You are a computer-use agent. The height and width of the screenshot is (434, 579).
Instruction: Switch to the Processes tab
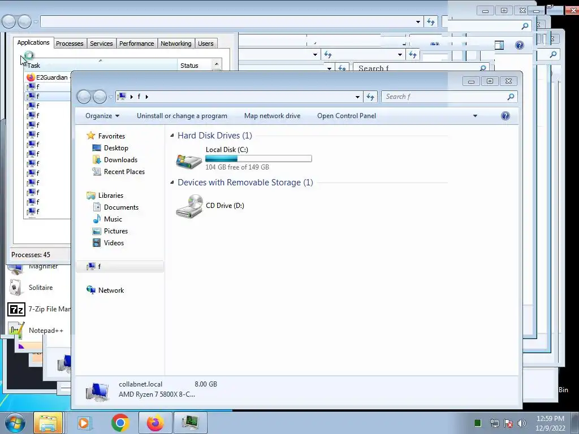(x=70, y=44)
